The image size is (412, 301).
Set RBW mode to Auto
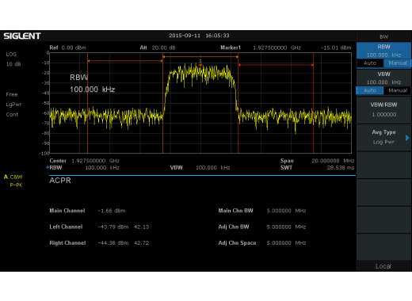(370, 63)
